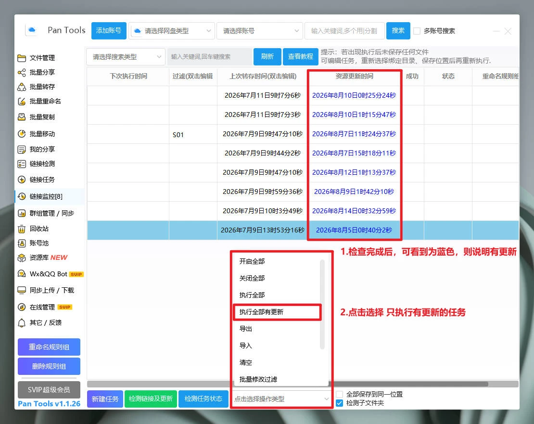The image size is (534, 424).
Task: Click the green 检测链接及更新 button
Action: (x=151, y=399)
